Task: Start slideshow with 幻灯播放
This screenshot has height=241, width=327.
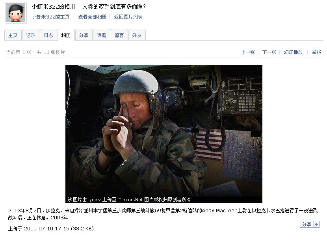Action: coord(293,52)
